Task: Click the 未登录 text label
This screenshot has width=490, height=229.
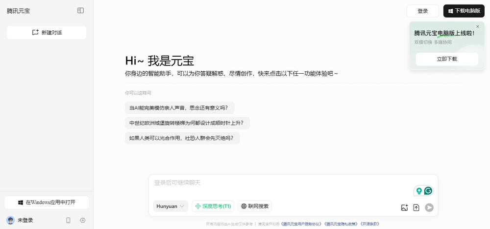Action: 25,220
